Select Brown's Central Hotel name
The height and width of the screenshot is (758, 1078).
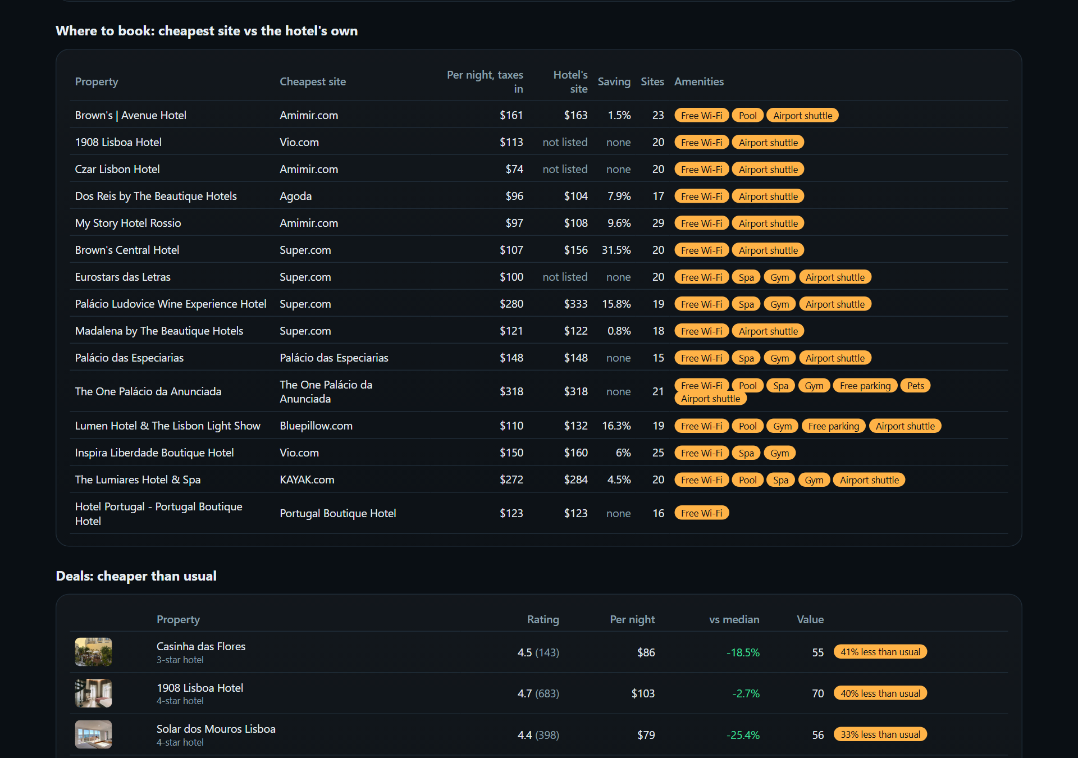point(127,250)
